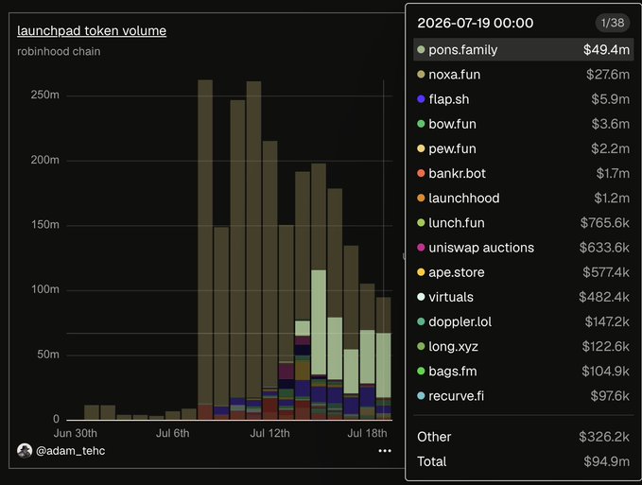Click the bankr.bot red-orange color dot
The width and height of the screenshot is (642, 485).
pos(421,173)
